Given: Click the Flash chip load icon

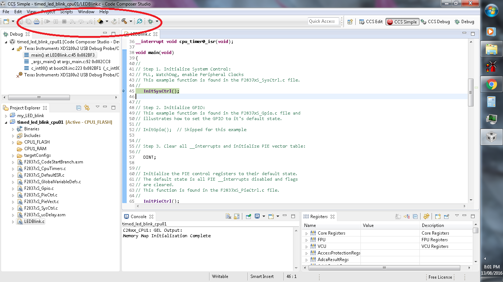Looking at the screenshot, I should tap(101, 22).
